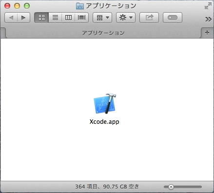Zoom the window with the green button

(x=27, y=6)
